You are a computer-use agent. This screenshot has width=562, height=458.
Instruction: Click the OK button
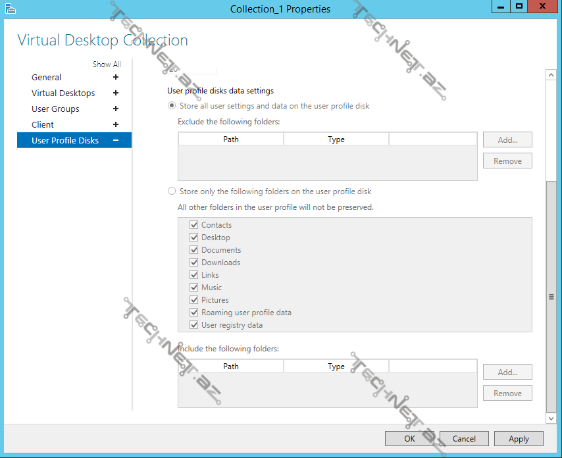[409, 439]
